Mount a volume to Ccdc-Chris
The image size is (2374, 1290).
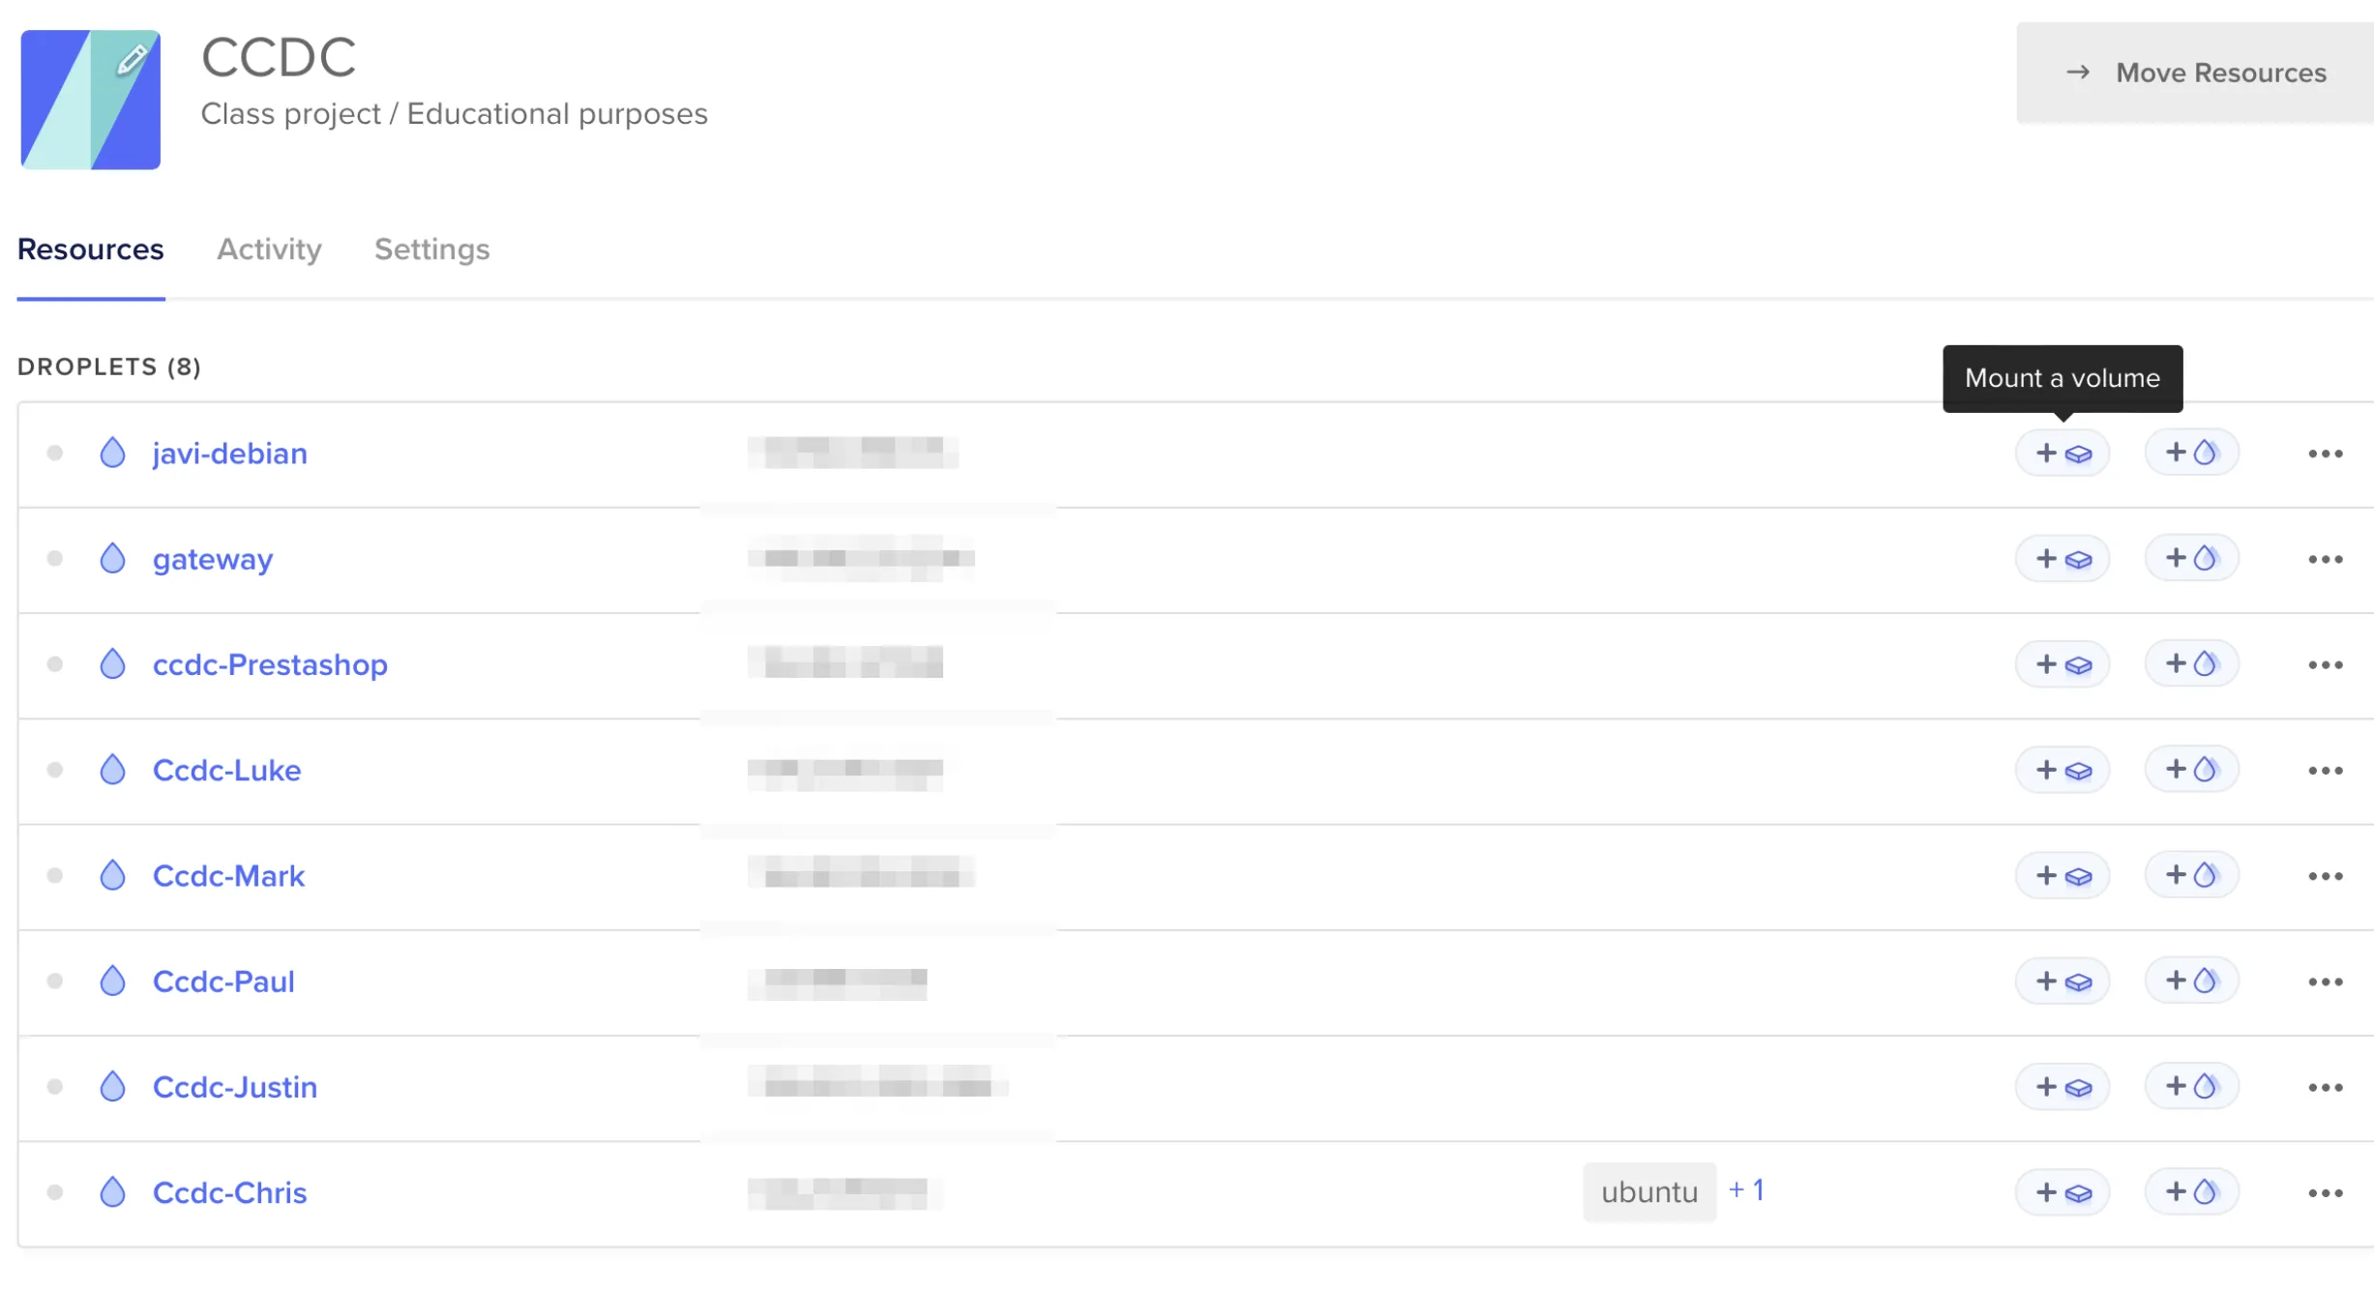point(2062,1193)
